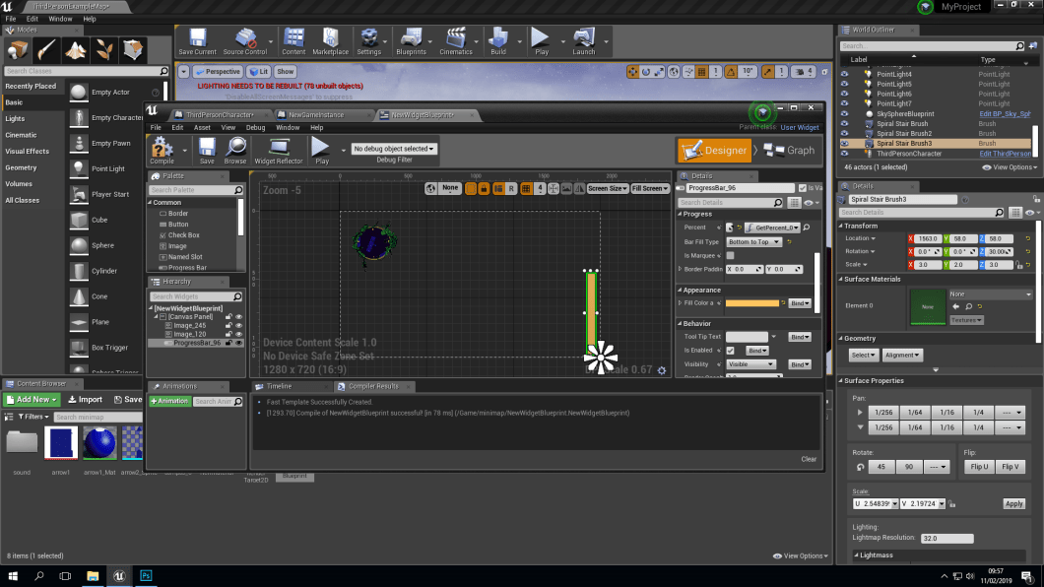Click the Launch toolbar icon
Image resolution: width=1044 pixels, height=587 pixels.
pos(584,41)
